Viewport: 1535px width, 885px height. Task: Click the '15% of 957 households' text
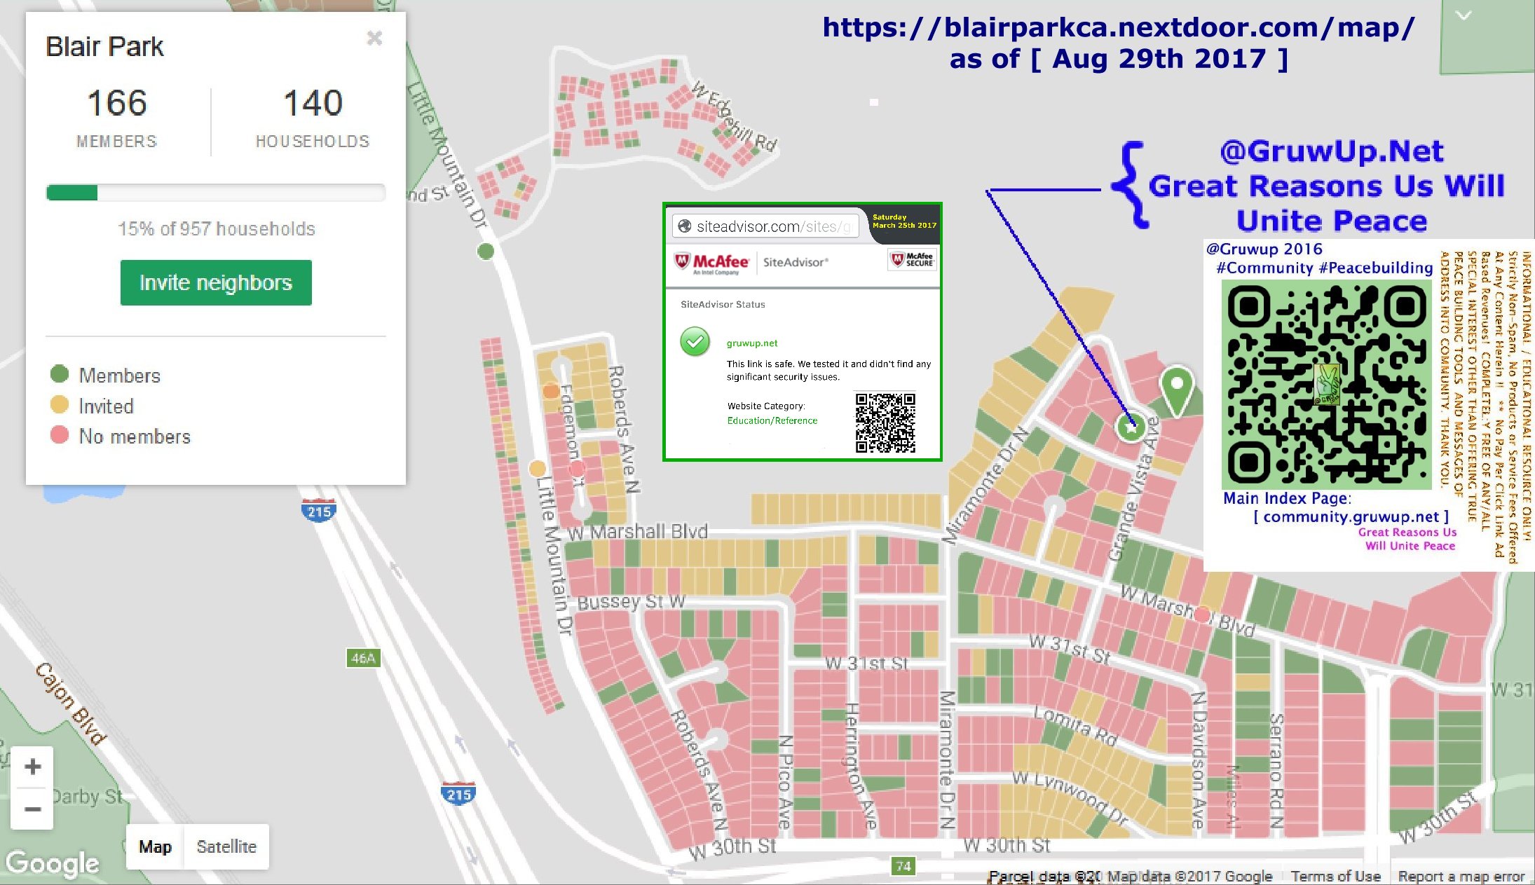point(217,228)
